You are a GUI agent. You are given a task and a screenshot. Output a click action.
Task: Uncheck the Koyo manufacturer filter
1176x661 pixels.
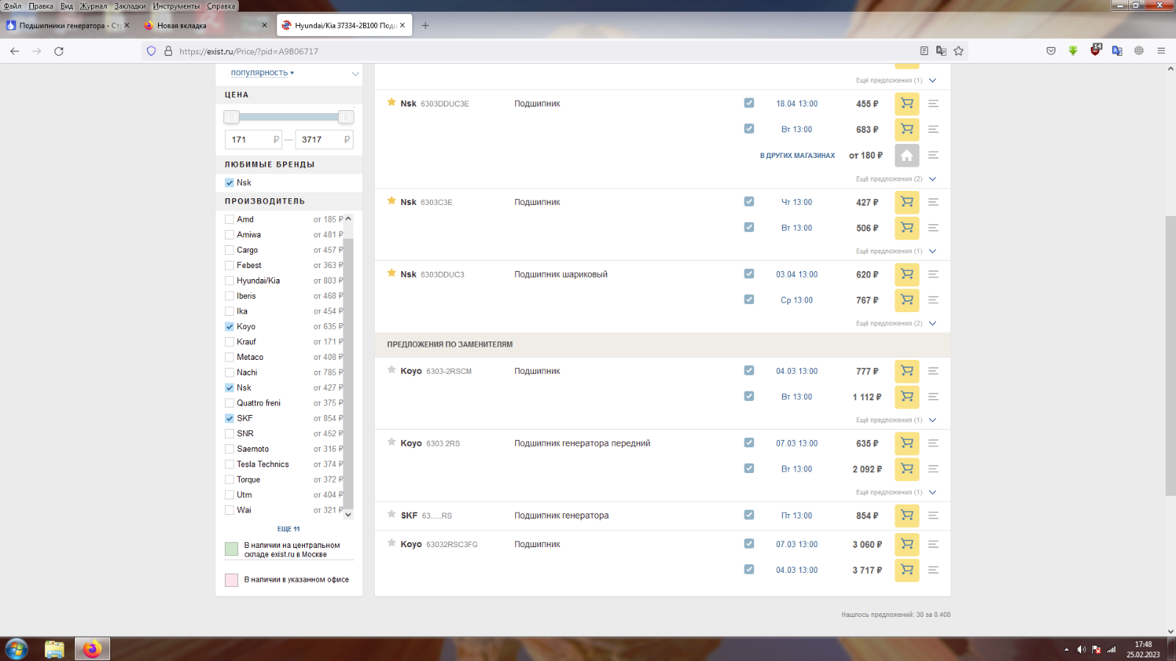click(x=229, y=327)
